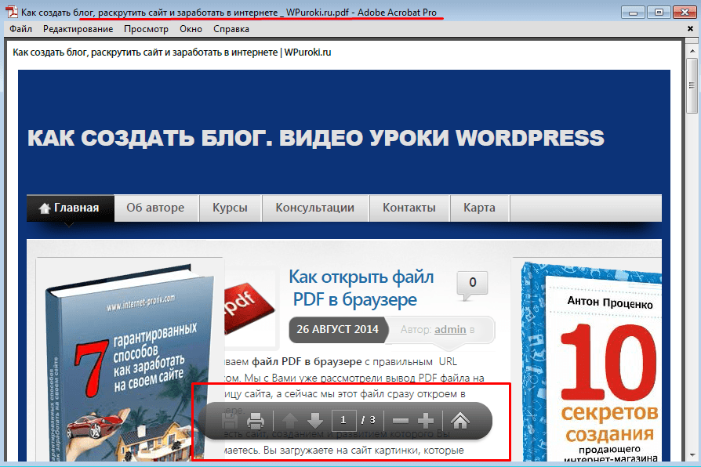
Task: Open the Карта tab
Action: tap(480, 208)
